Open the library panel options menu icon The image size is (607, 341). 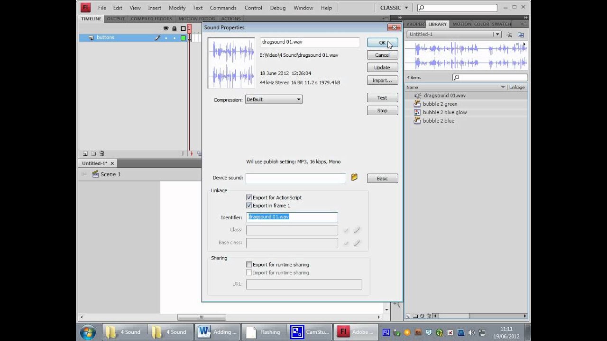pos(524,24)
